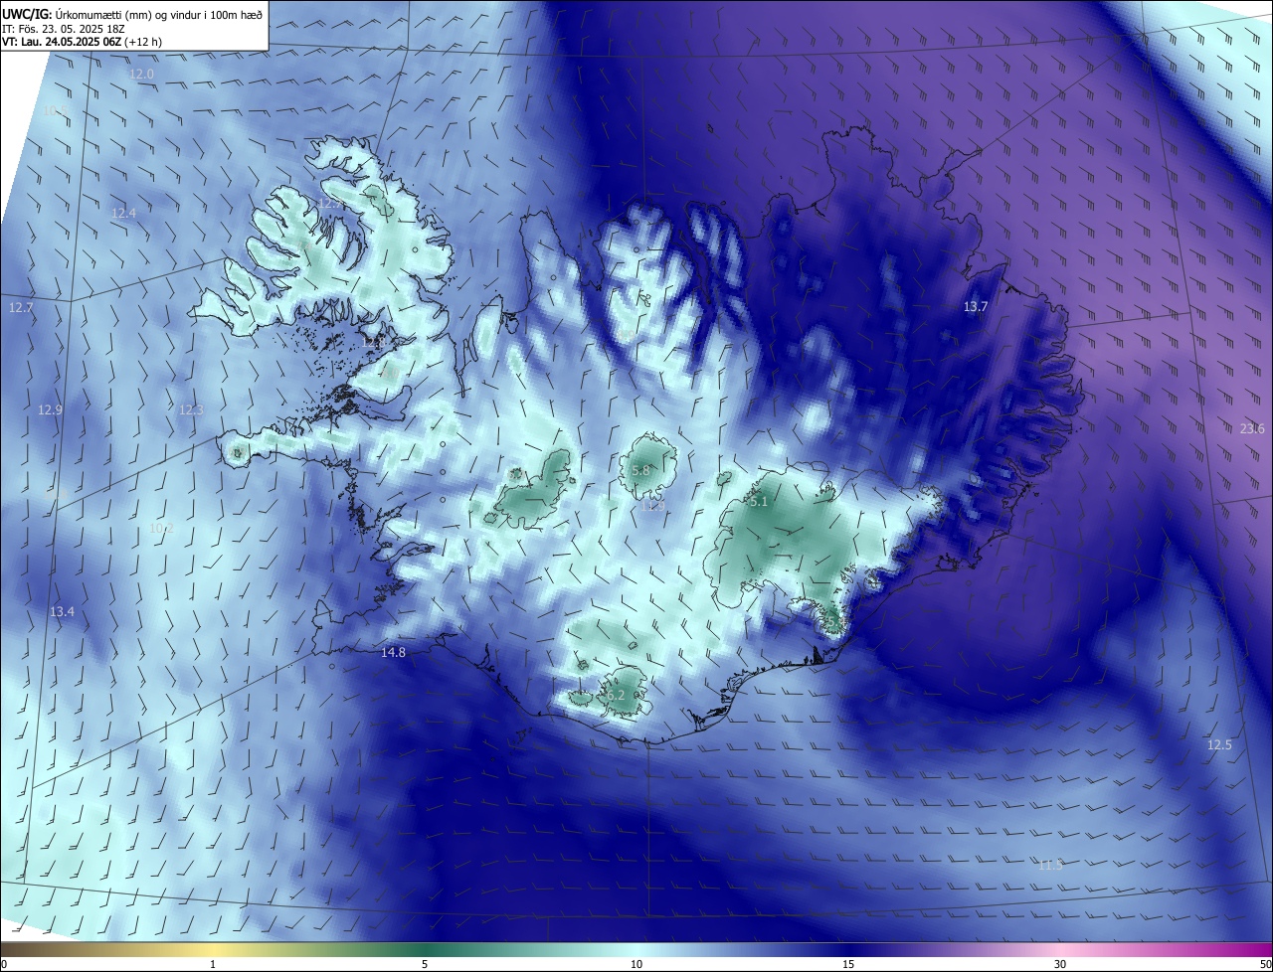
Task: Click the colorbar tick label 10
Action: point(636,965)
